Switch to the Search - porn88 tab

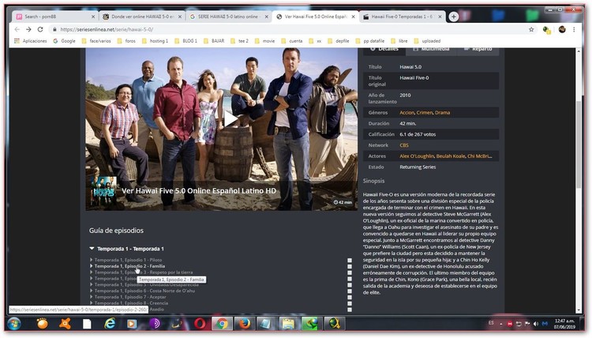click(x=54, y=17)
